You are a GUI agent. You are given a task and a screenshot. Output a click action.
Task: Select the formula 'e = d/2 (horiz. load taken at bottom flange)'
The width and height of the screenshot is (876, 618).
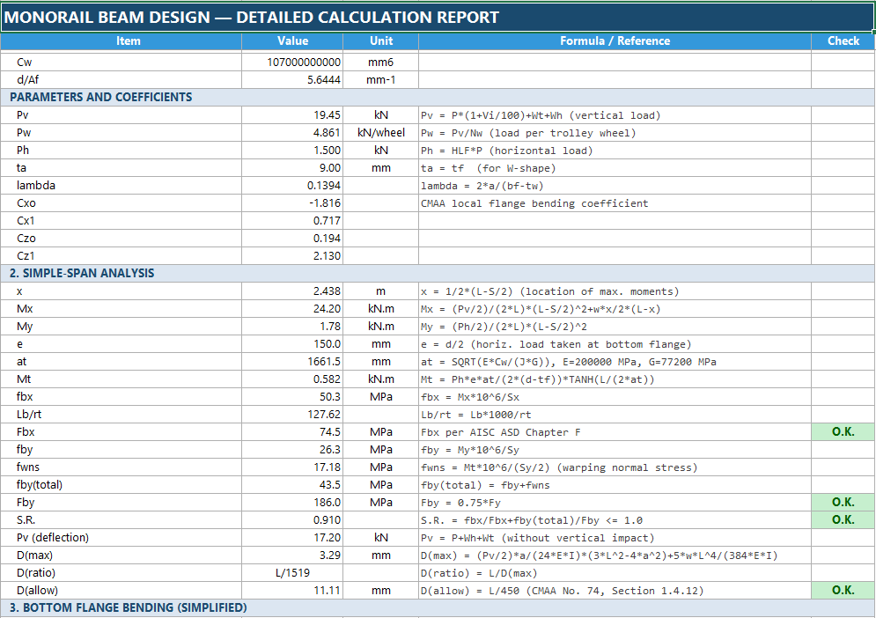pyautogui.click(x=615, y=344)
